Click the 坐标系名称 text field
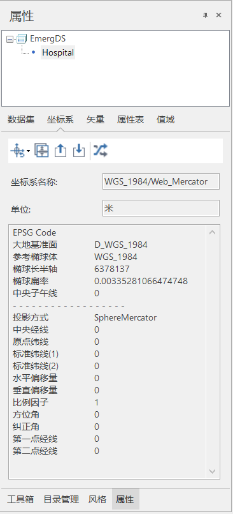The width and height of the screenshot is (233, 514). [x=161, y=181]
